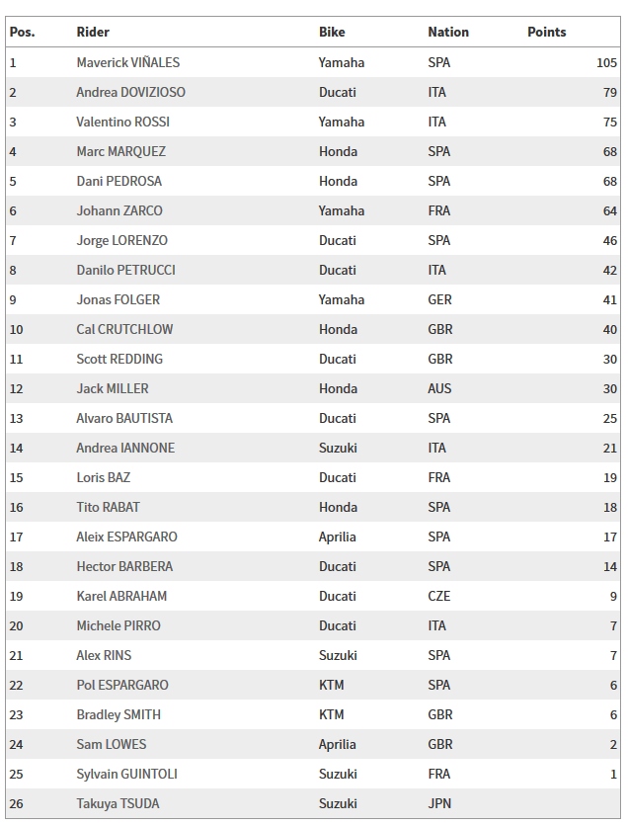628x826 pixels.
Task: Open Andrea DOVIZIOSO's entry
Action: (x=130, y=92)
